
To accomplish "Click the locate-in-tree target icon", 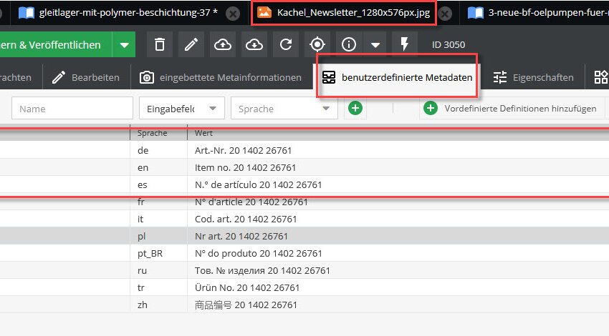I will coord(317,45).
